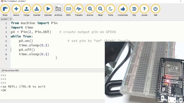This screenshot has height=103, width=184.
Task: Open the Trazador plotter
Action: 79,10
